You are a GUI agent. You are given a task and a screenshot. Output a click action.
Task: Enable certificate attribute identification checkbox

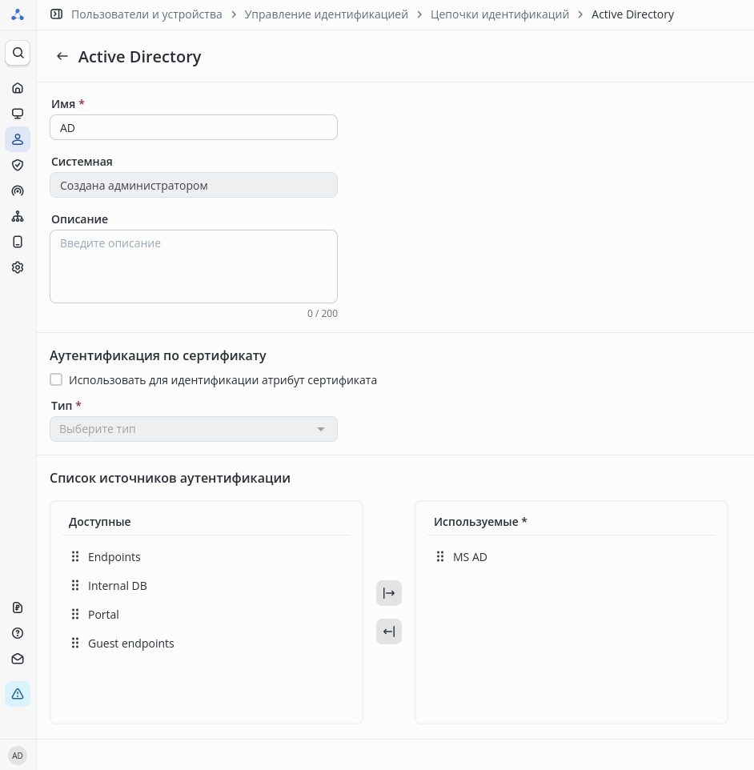tap(56, 380)
